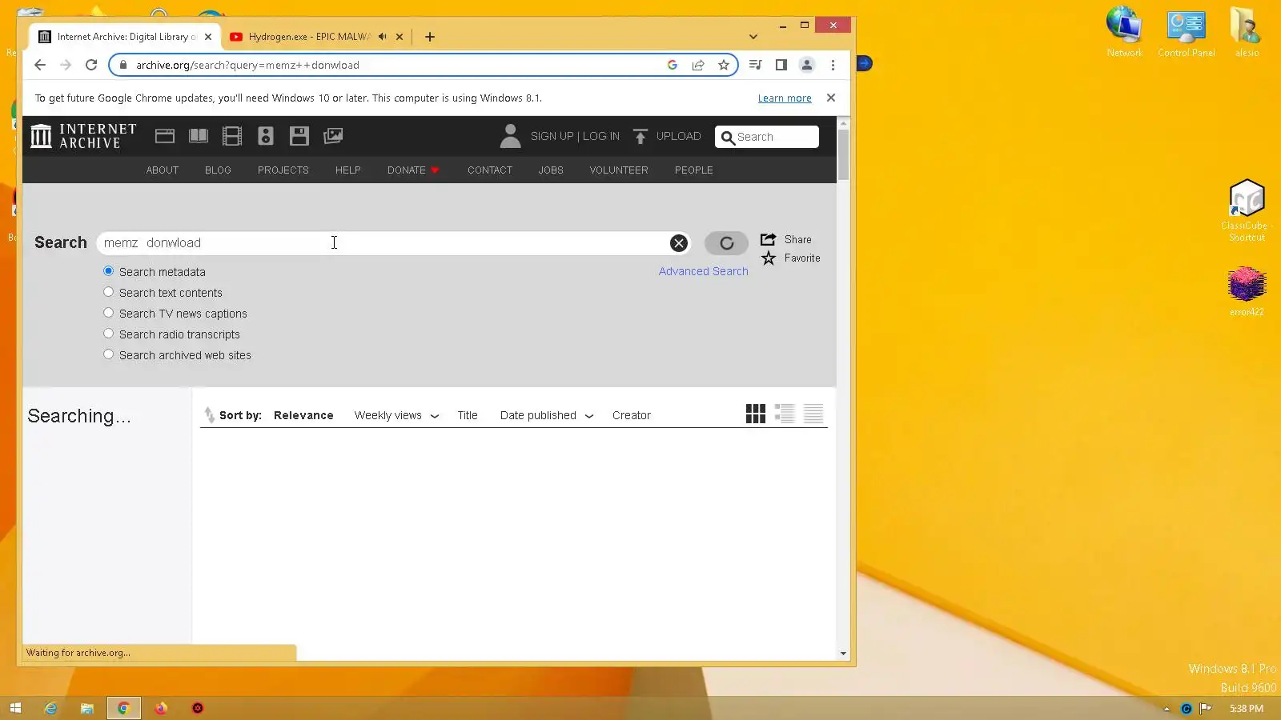Screen dimensions: 1281x720
Task: Go forward in Chrome
Action: (66, 66)
